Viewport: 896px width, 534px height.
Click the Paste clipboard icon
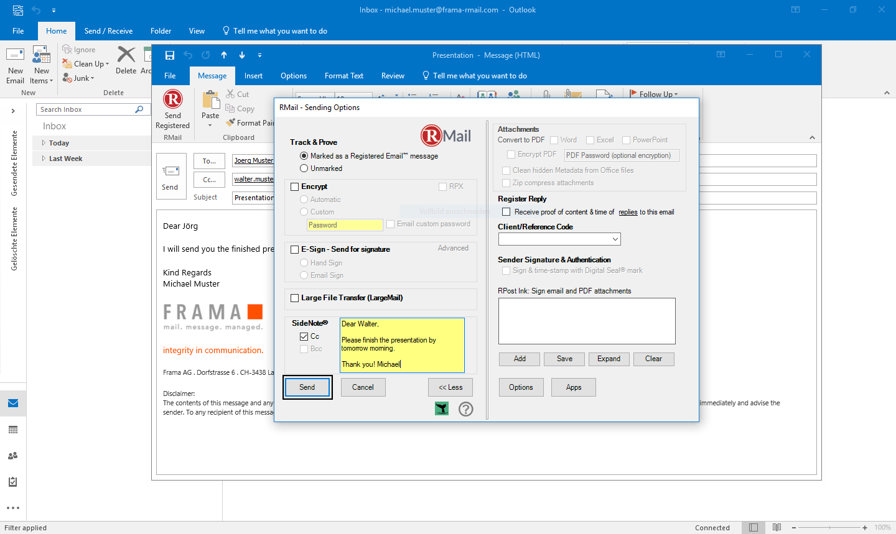(211, 100)
